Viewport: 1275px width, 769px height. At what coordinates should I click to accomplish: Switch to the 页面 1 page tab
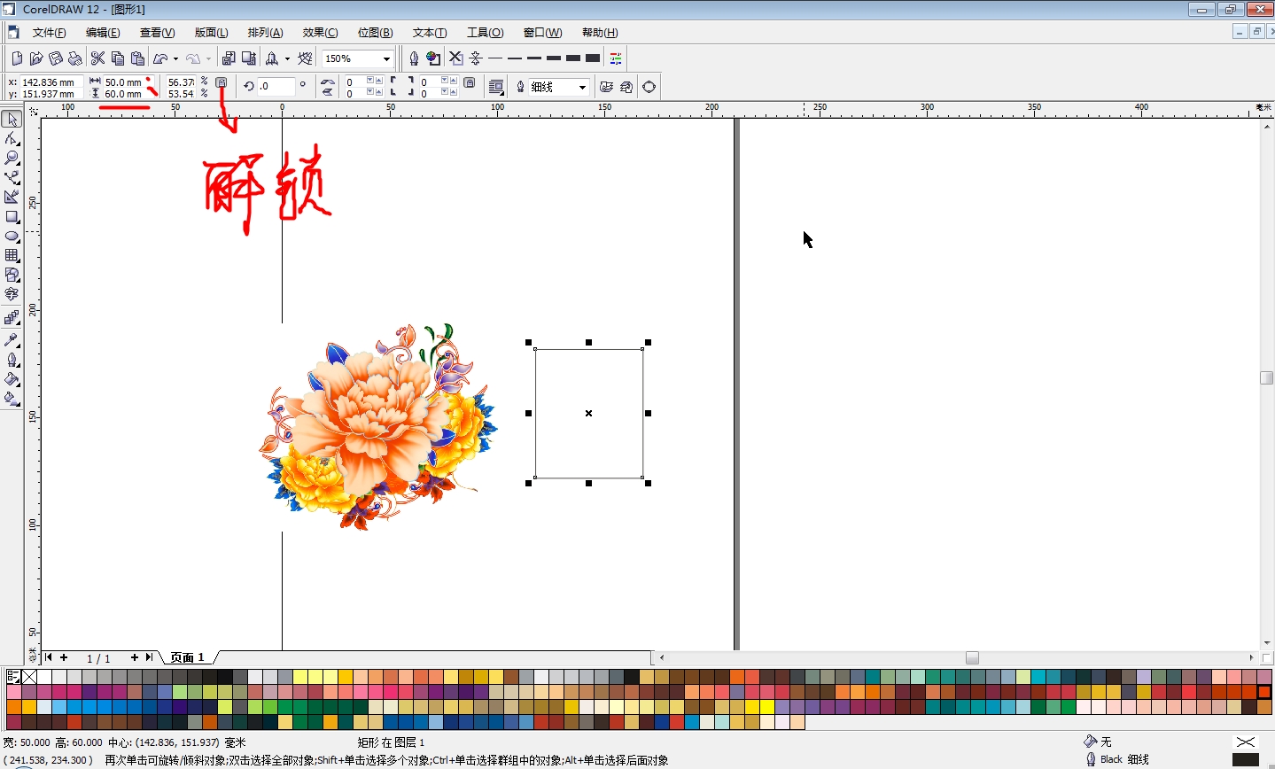pos(188,657)
